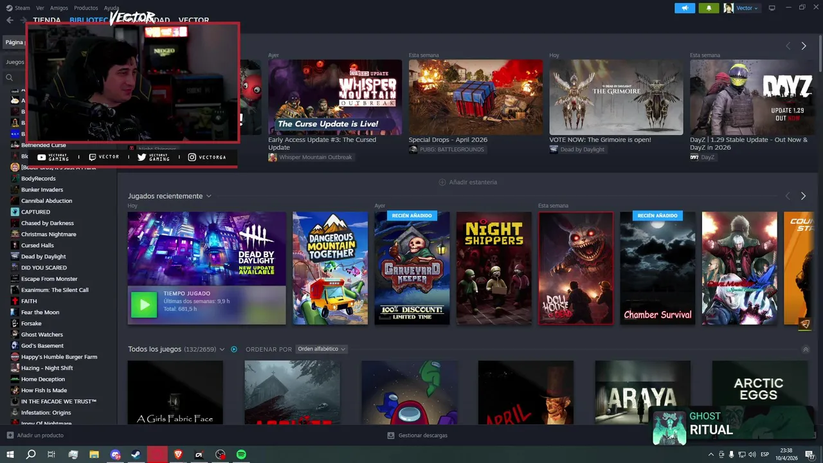Image resolution: width=823 pixels, height=463 pixels.
Task: Open the Amigos menu
Action: [x=59, y=8]
